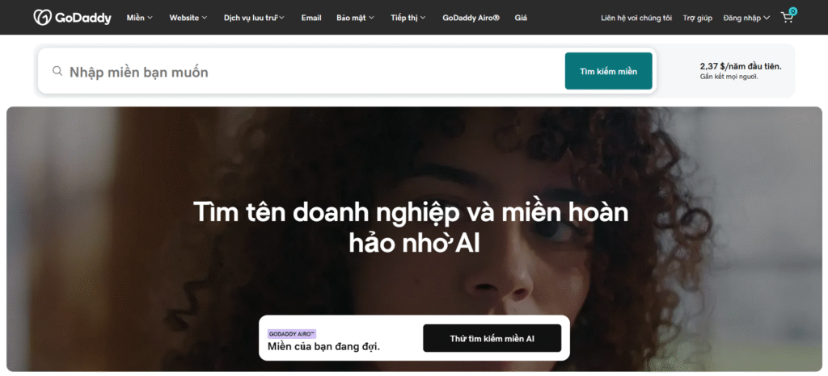
Task: Click the Trợ giúp help link
Action: 697,17
